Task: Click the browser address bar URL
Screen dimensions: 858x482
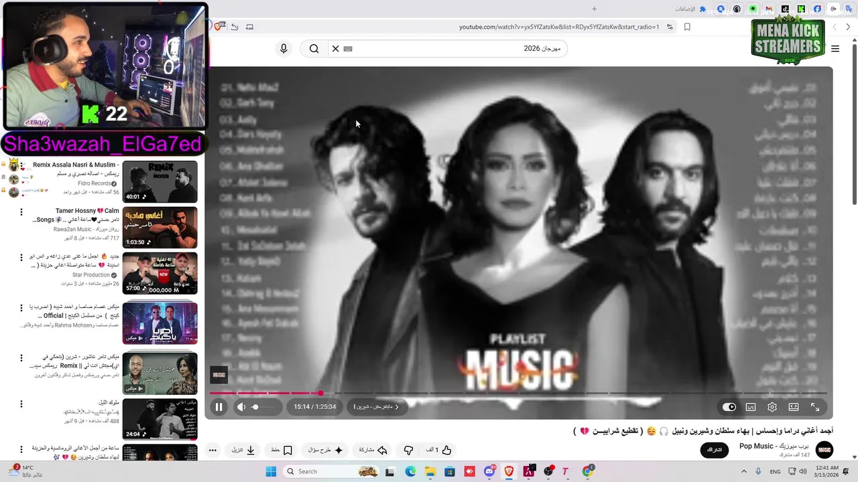Action: 559,27
